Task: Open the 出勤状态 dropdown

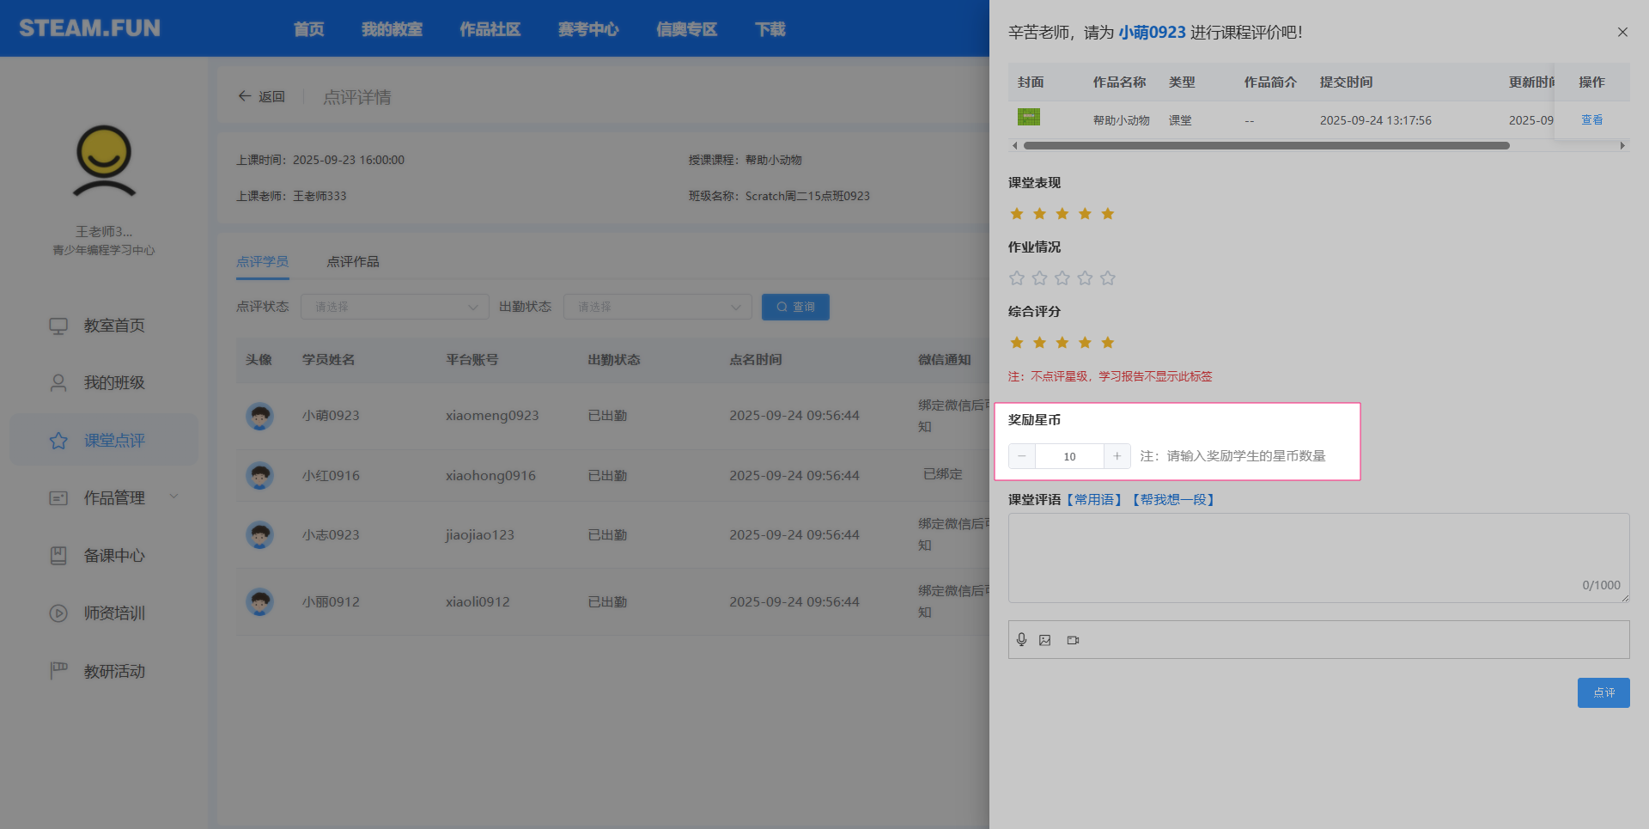Action: pyautogui.click(x=657, y=308)
